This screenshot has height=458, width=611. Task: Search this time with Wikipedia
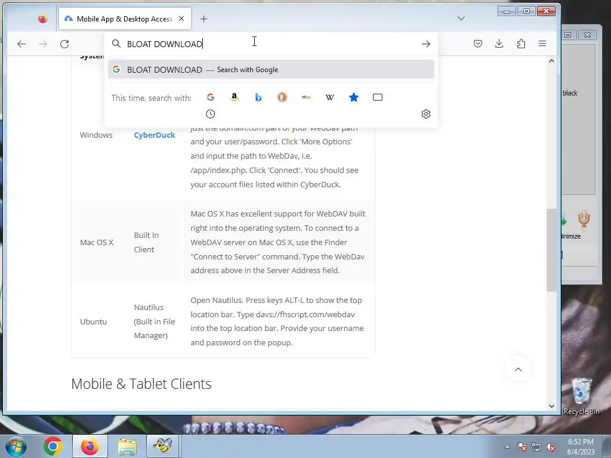pos(329,97)
